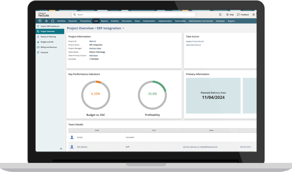Open the Reports menu
The width and height of the screenshot is (292, 172).
[104, 21]
